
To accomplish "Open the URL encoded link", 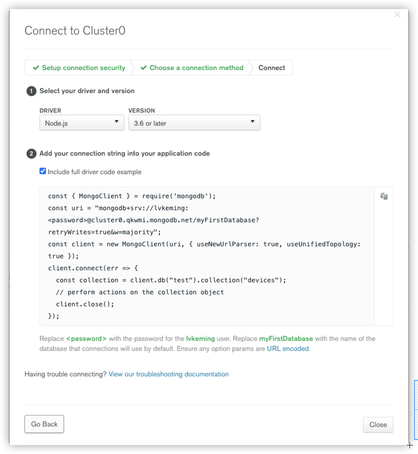I will [x=288, y=349].
